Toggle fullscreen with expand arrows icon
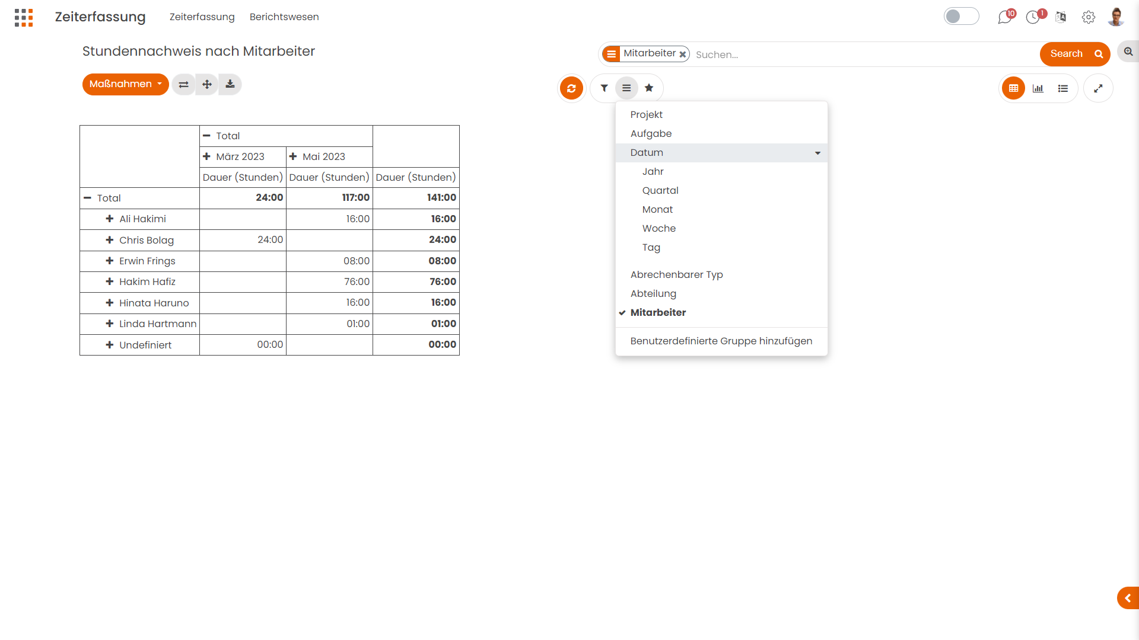This screenshot has height=640, width=1139. tap(1098, 88)
